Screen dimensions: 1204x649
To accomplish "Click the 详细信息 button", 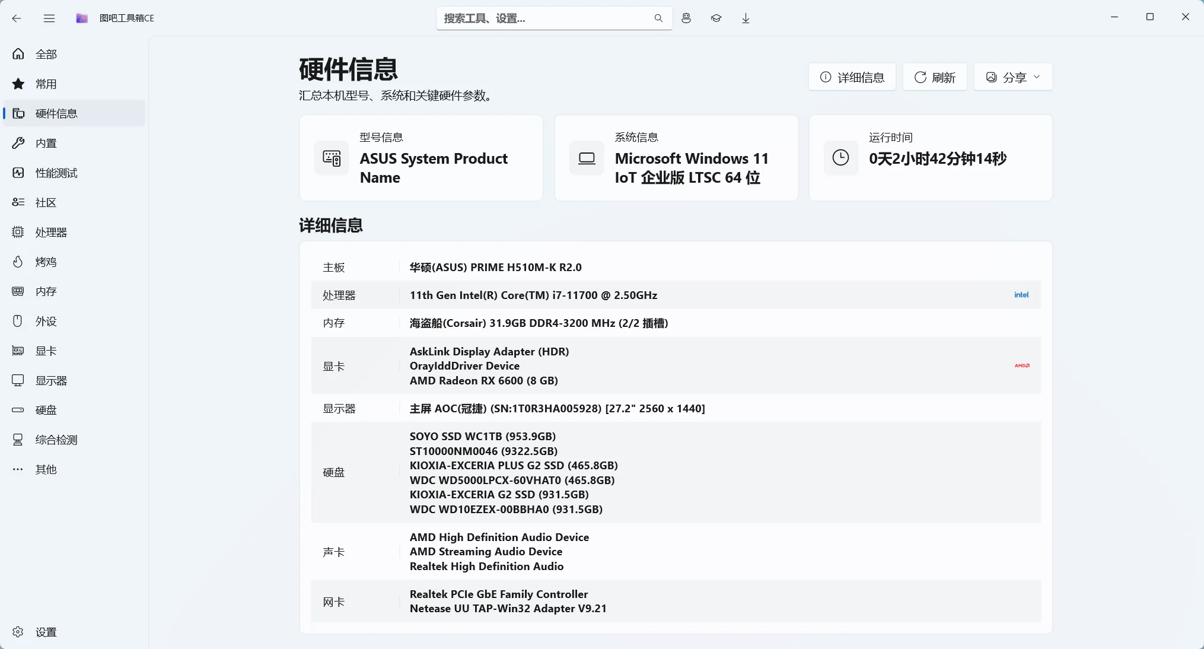I will [x=852, y=77].
